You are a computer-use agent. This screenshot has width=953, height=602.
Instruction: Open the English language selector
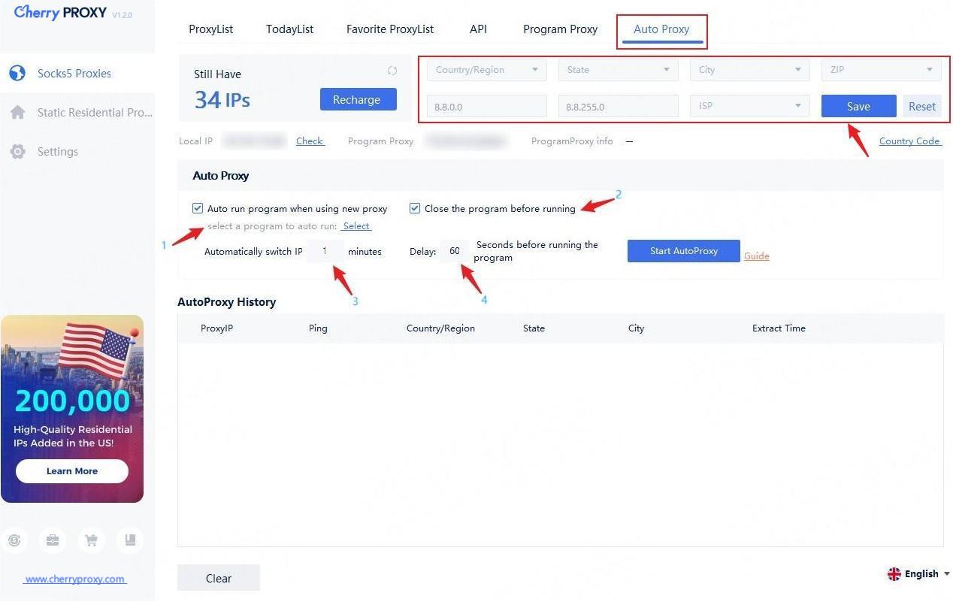point(918,573)
